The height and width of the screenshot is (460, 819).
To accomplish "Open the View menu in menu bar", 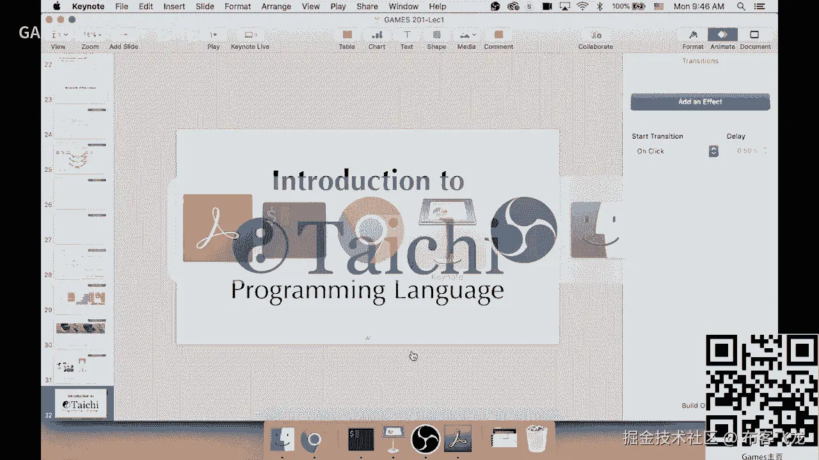I will pyautogui.click(x=311, y=6).
